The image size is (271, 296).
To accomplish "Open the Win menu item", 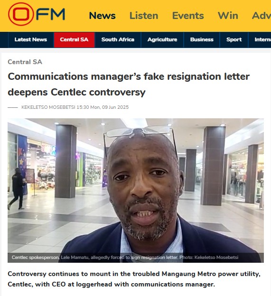I will (228, 16).
